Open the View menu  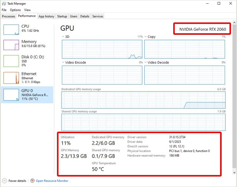tap(27, 10)
